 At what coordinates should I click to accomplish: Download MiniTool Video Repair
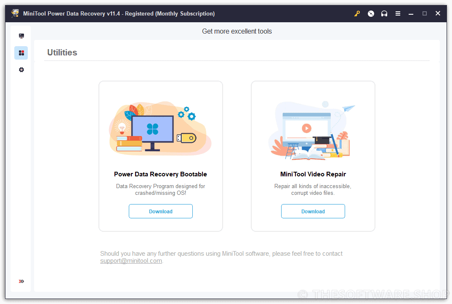(313, 211)
